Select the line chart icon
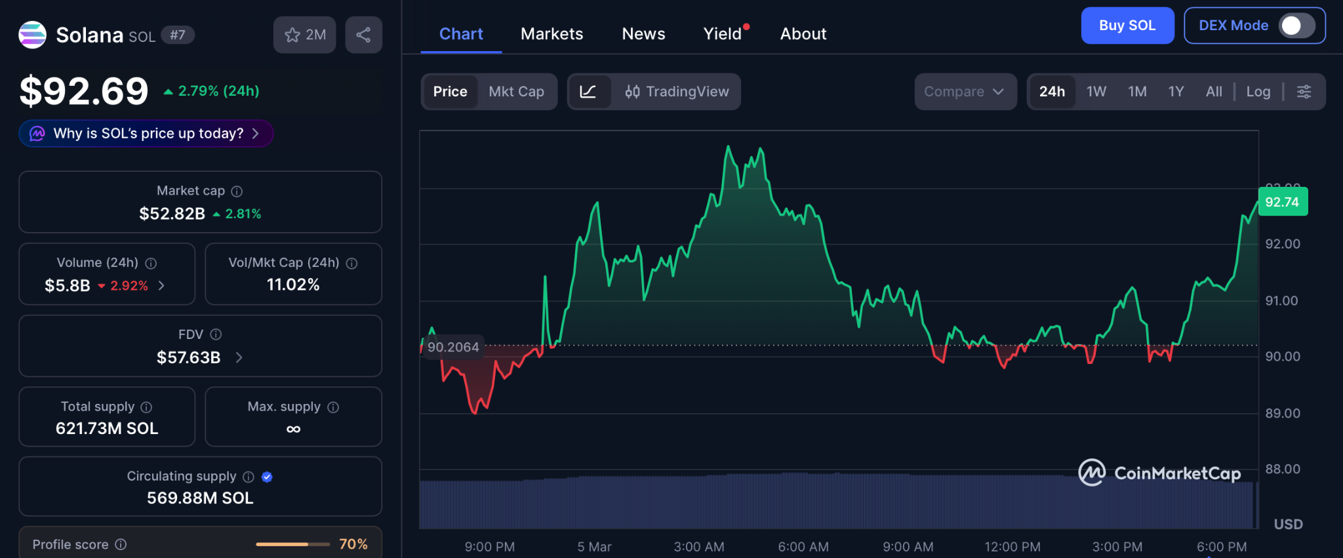This screenshot has height=558, width=1343. (x=588, y=92)
